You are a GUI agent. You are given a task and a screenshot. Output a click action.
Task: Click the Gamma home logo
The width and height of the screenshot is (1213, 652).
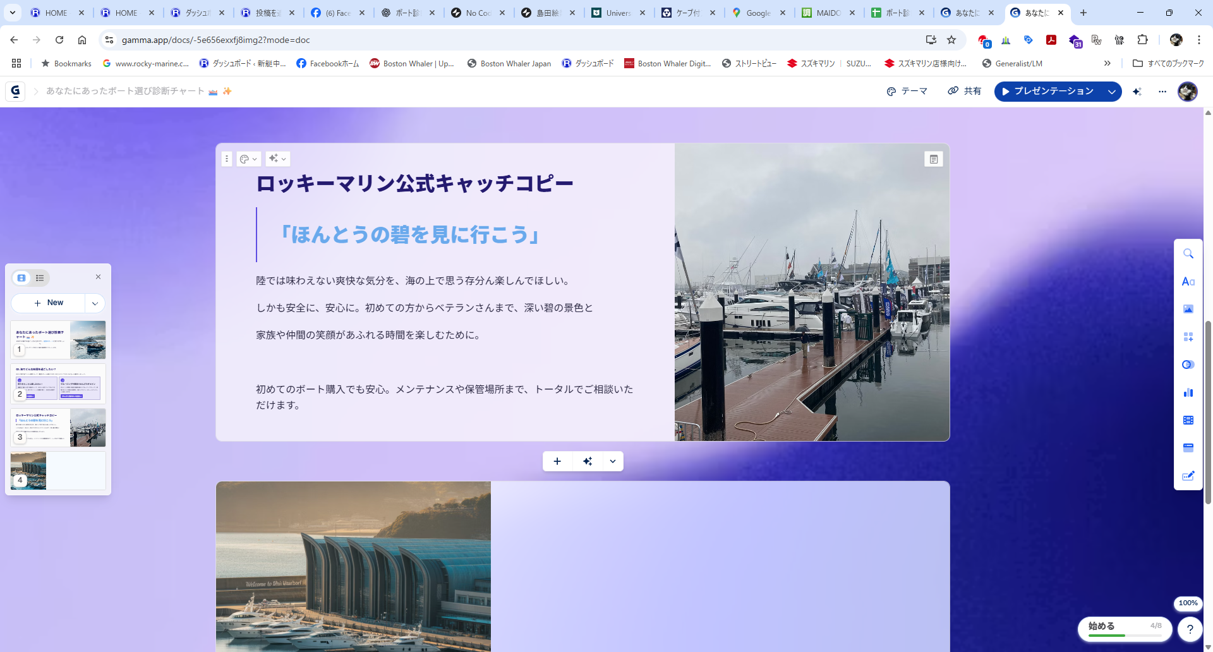[15, 91]
